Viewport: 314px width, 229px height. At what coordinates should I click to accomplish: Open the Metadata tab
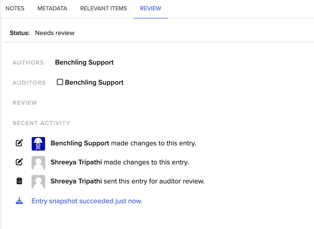pos(52,8)
